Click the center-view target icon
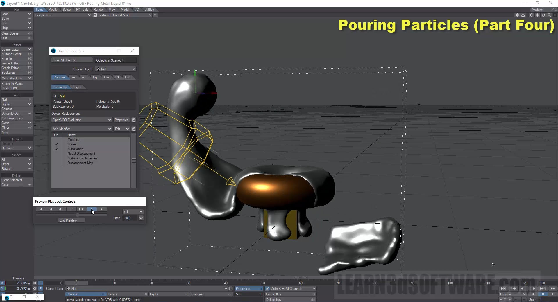Image resolution: width=558 pixels, height=302 pixels. pyautogui.click(x=532, y=15)
